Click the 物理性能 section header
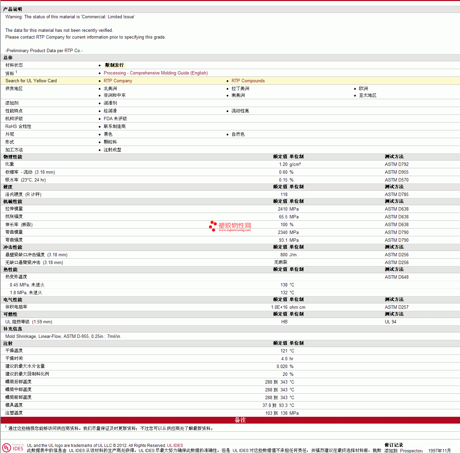 tap(13, 157)
